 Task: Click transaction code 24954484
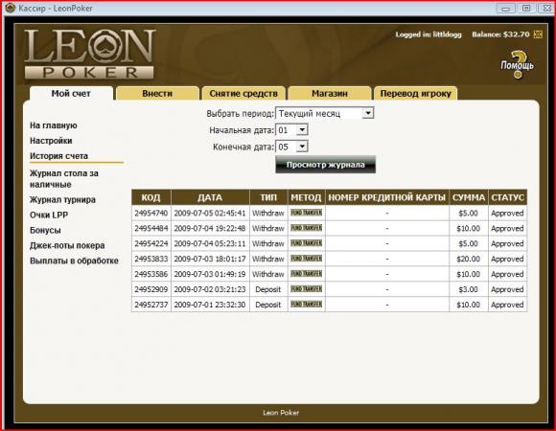151,228
